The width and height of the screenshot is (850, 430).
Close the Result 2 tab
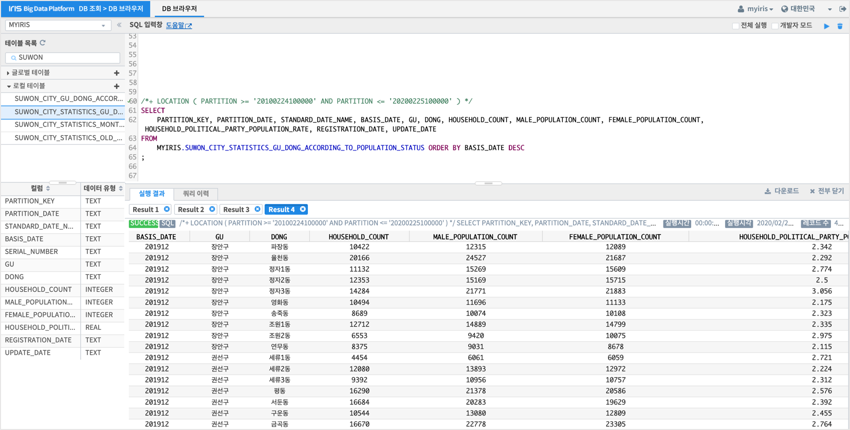[212, 209]
